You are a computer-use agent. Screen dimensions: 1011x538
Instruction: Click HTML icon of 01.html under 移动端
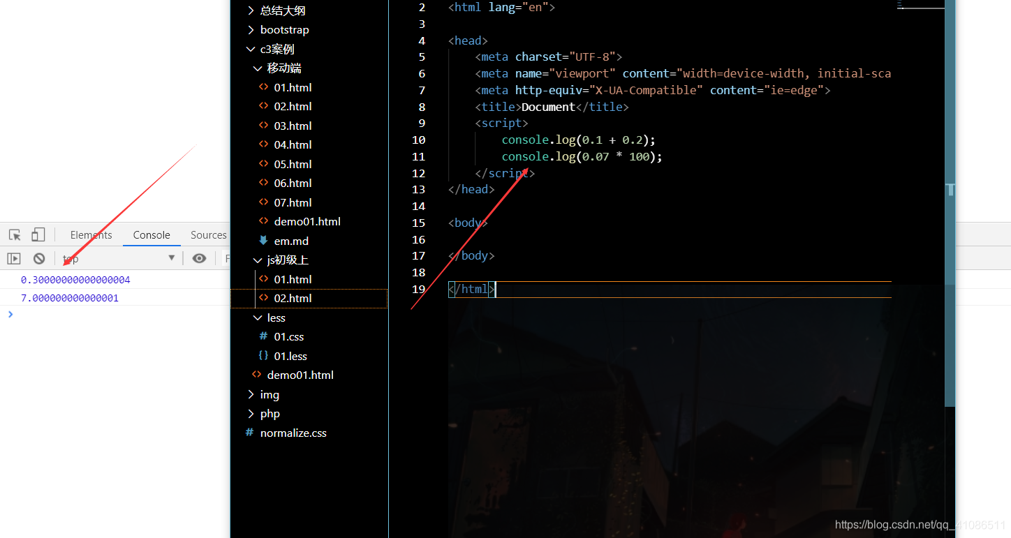(263, 87)
